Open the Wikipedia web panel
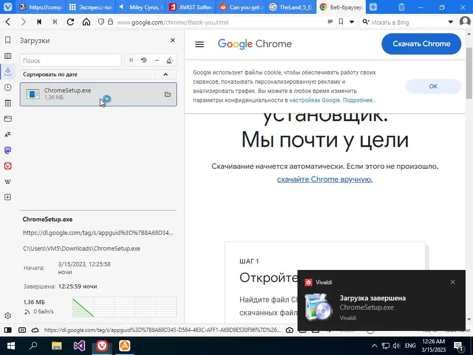 (x=8, y=182)
